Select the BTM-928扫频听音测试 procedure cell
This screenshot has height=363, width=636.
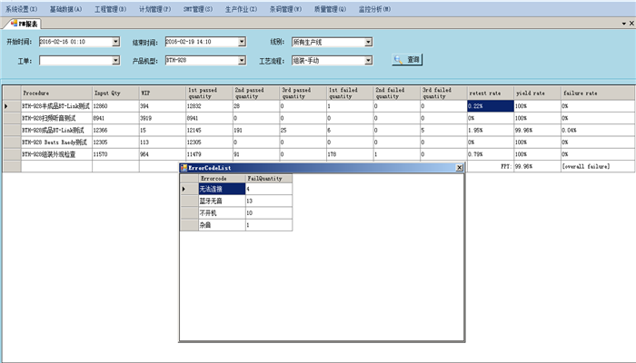click(56, 118)
